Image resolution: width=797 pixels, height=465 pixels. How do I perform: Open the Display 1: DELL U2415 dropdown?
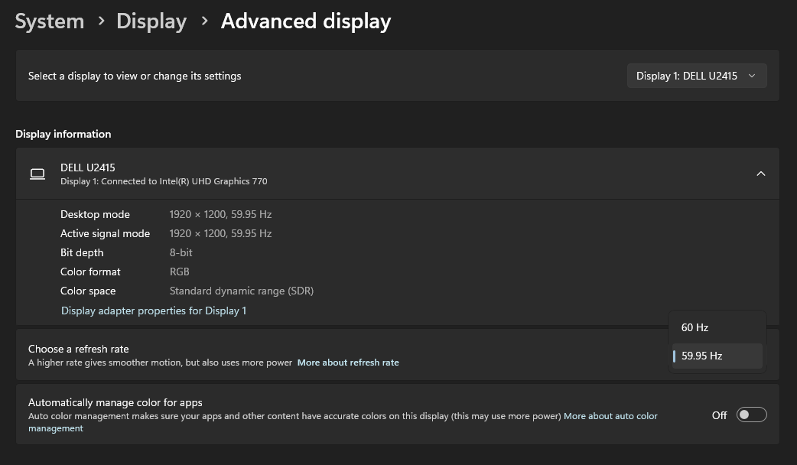click(x=696, y=76)
